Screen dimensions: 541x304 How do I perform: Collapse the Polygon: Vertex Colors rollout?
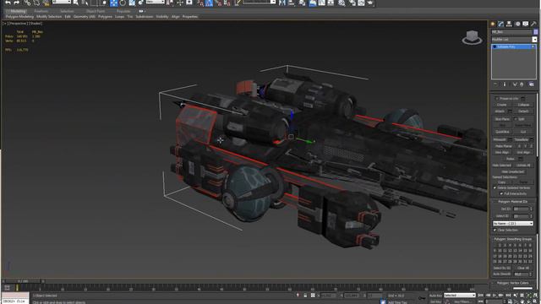[x=512, y=283]
